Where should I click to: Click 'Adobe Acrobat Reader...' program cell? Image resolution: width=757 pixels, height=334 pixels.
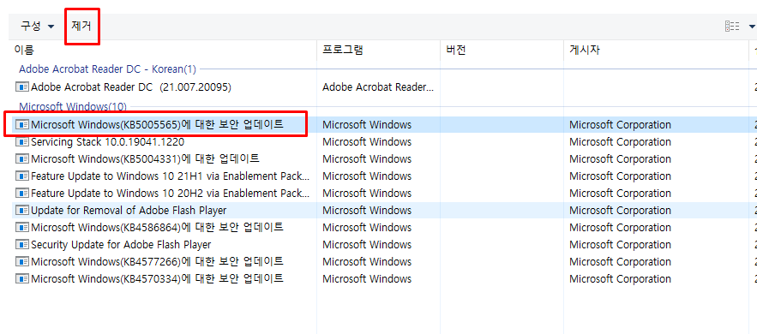(378, 87)
